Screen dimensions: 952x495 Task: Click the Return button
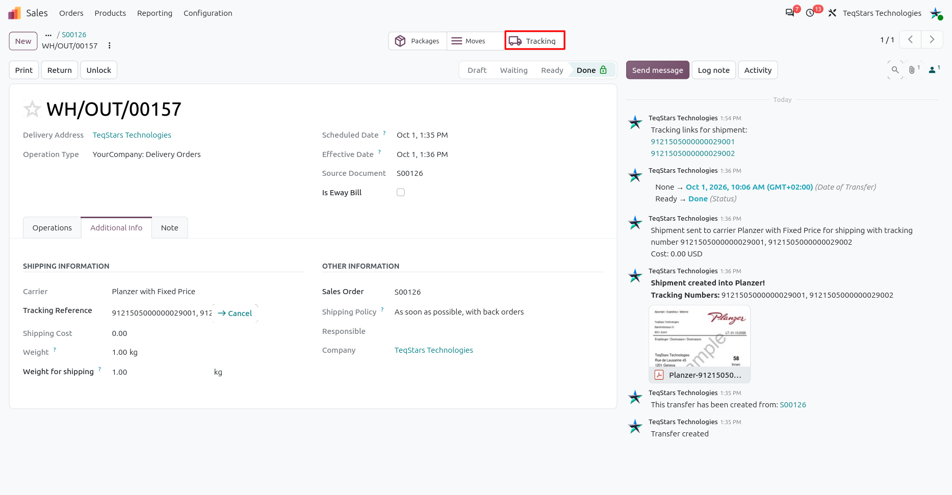60,70
